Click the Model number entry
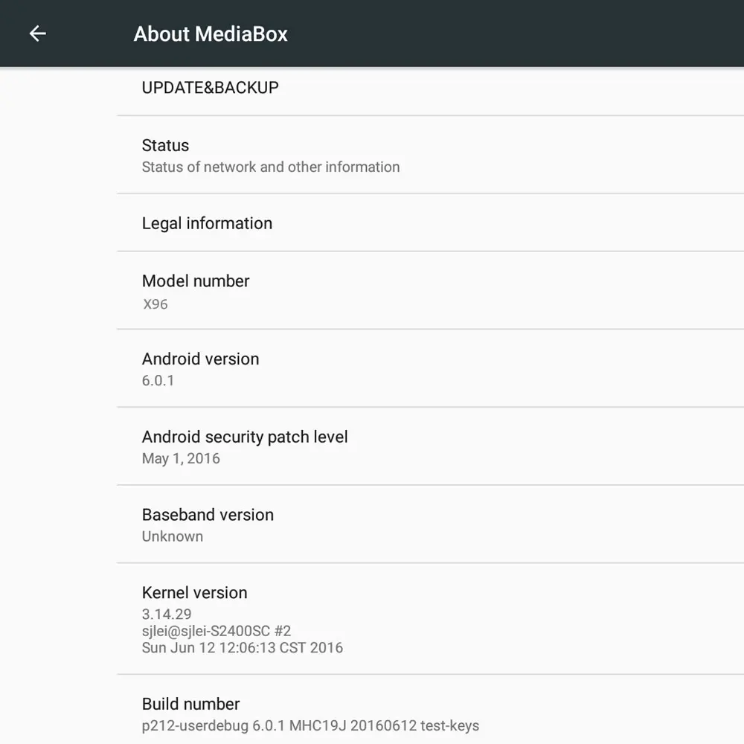The image size is (744, 744). [196, 281]
